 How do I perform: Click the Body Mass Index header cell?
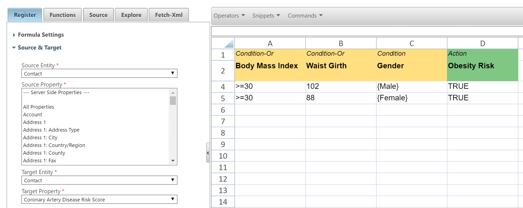270,71
